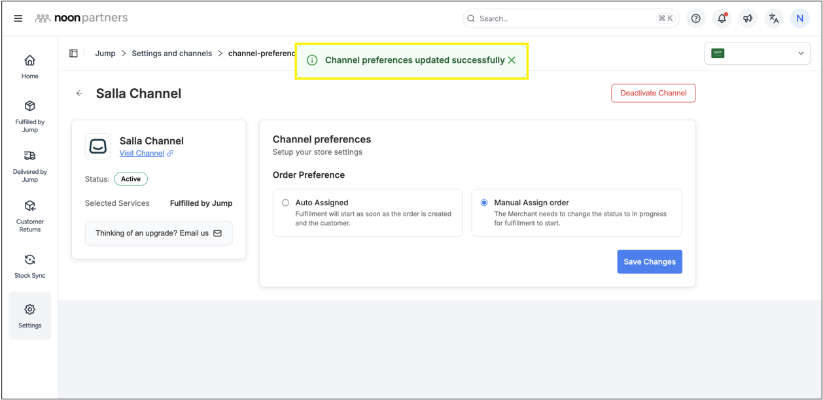Viewport: 823px width, 400px height.
Task: Open the Stock Sync page
Action: click(x=30, y=267)
